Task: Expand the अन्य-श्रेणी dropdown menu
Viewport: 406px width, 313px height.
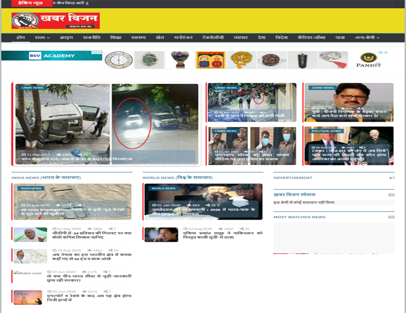Action: (x=367, y=38)
